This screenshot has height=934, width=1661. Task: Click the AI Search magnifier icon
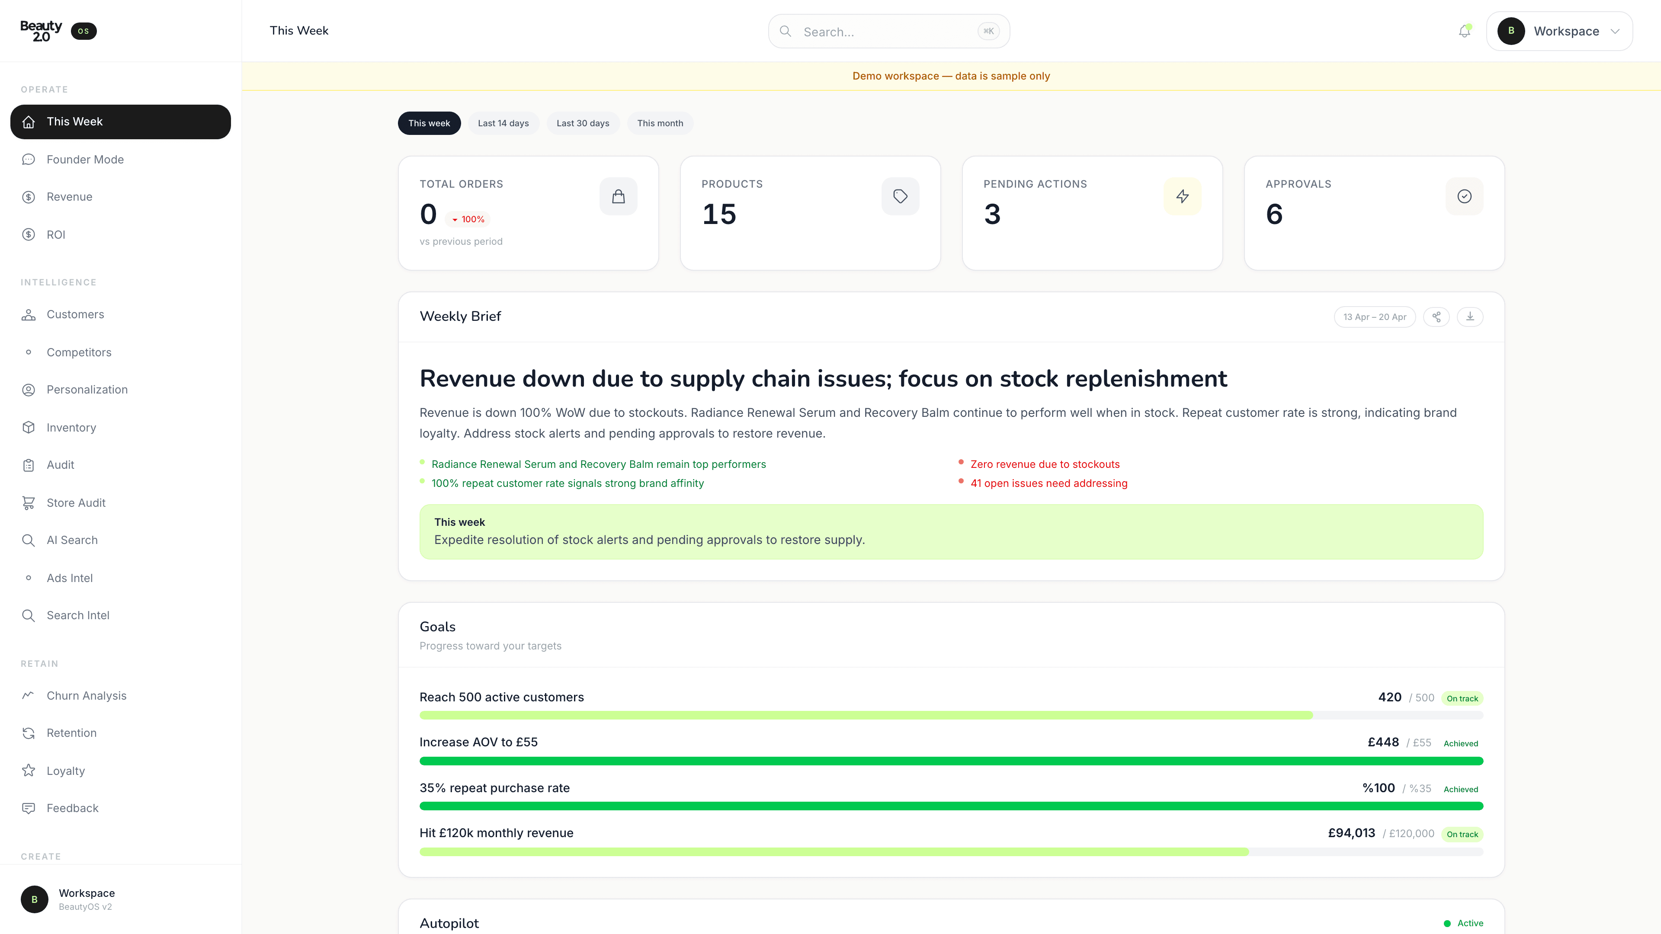tap(29, 540)
